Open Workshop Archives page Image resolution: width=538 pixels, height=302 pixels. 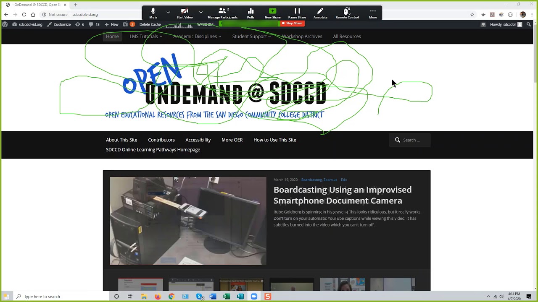(302, 36)
